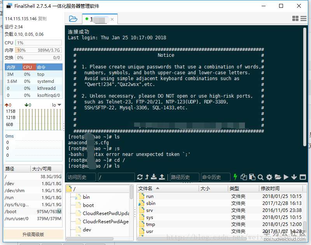Sort files by 修改时间 column header
The width and height of the screenshot is (311, 245).
click(281, 188)
